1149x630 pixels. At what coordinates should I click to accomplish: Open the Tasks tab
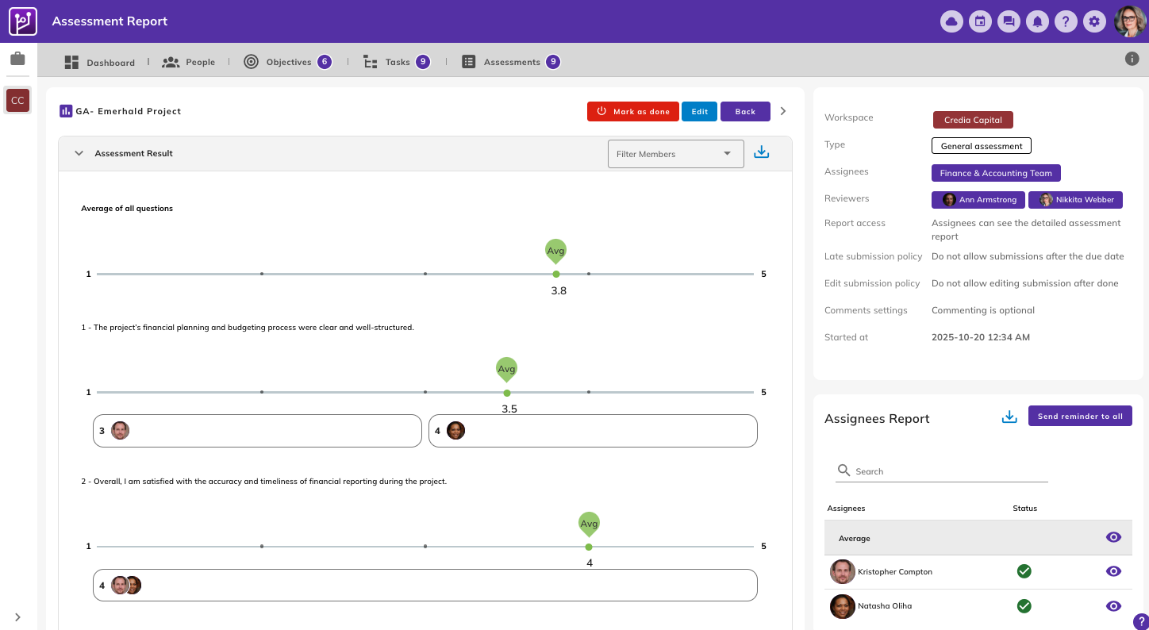397,62
